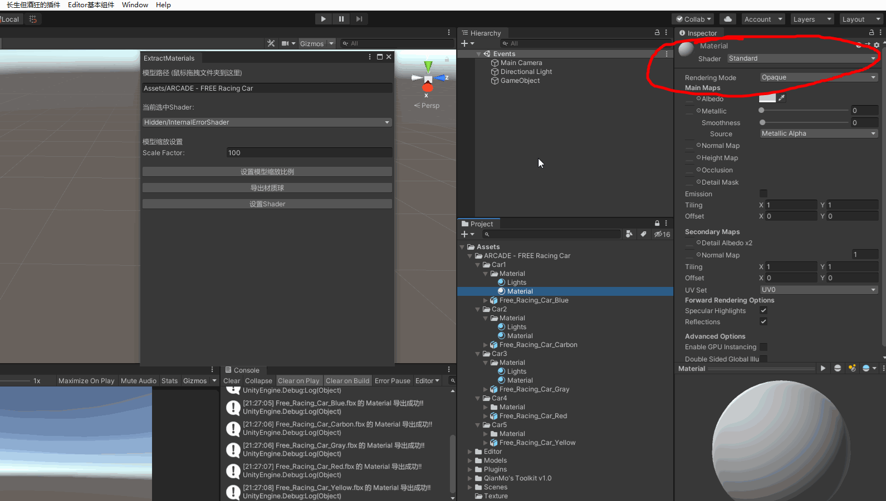Toggle Collapse in Console

pyautogui.click(x=259, y=381)
